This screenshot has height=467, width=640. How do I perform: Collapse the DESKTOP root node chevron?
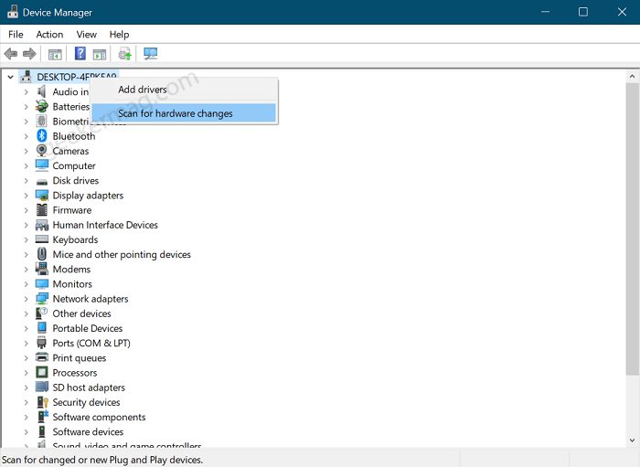[11, 77]
